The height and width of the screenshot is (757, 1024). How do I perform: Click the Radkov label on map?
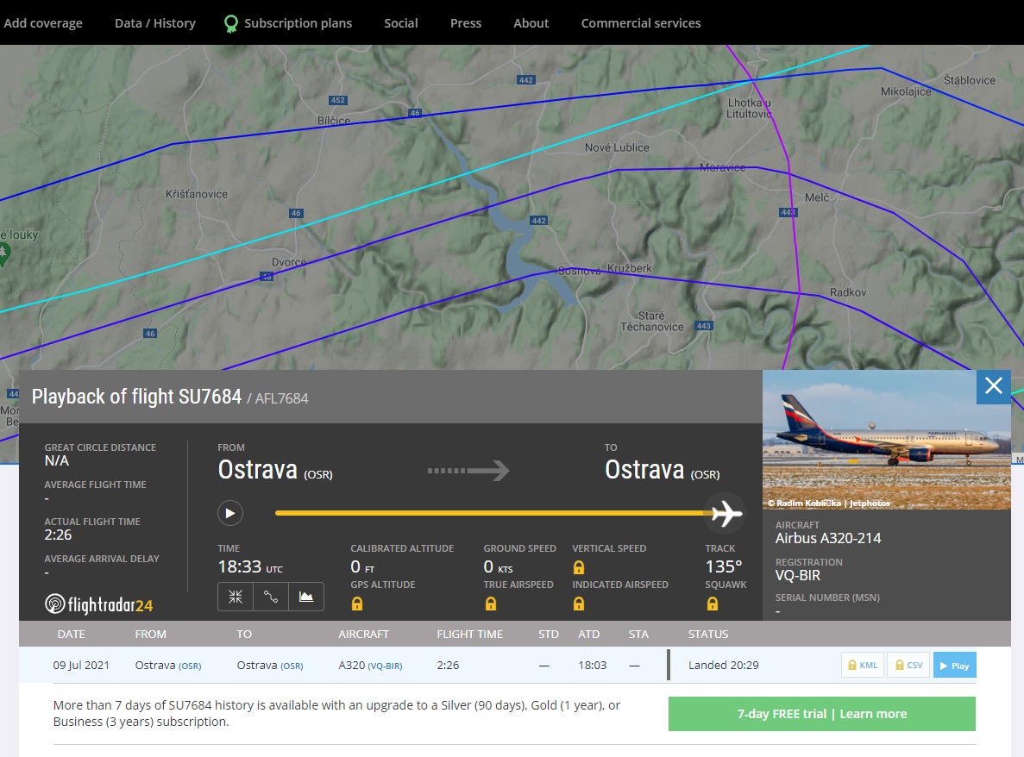click(x=848, y=292)
